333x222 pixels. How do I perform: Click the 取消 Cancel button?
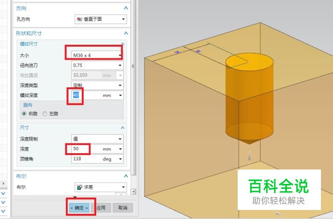(123, 208)
